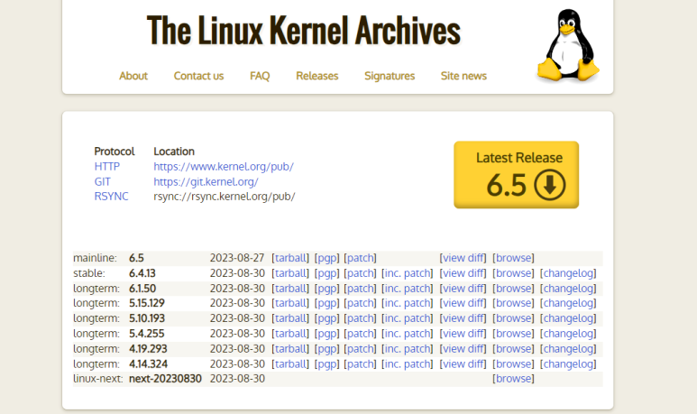The height and width of the screenshot is (414, 697).
Task: Go to the FAQ page
Action: pyautogui.click(x=260, y=76)
